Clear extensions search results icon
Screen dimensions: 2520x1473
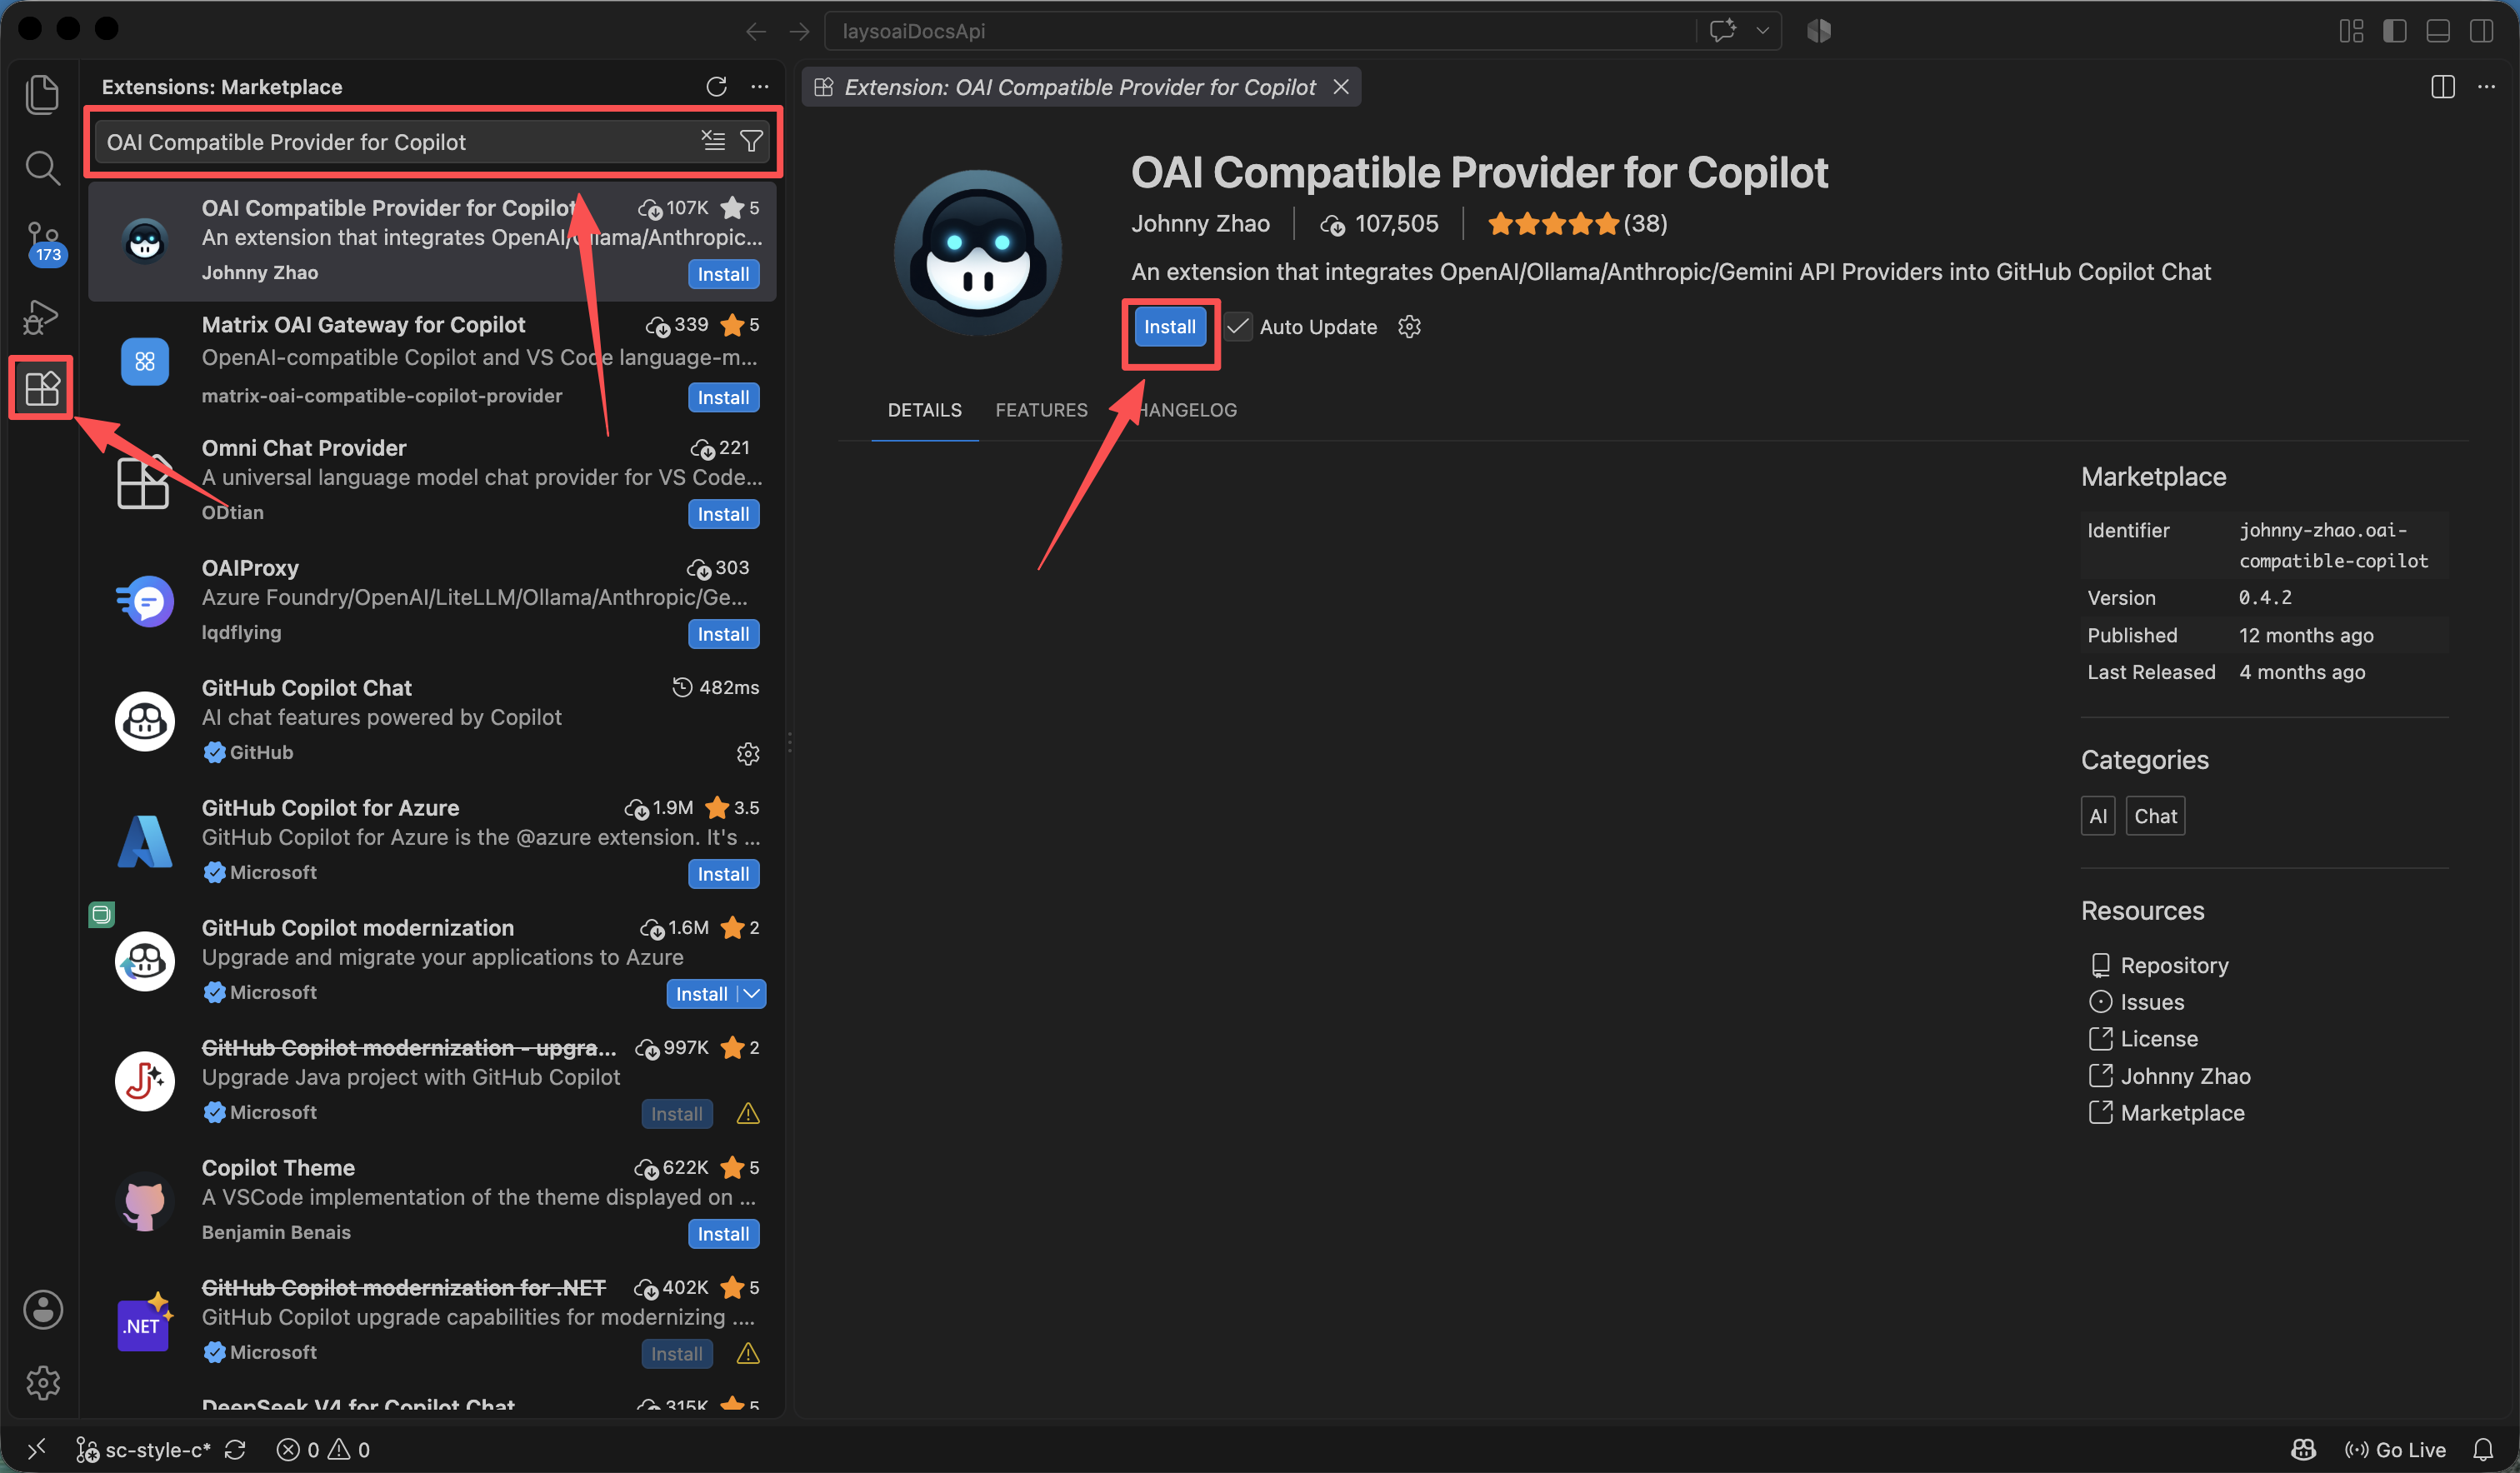click(x=713, y=141)
